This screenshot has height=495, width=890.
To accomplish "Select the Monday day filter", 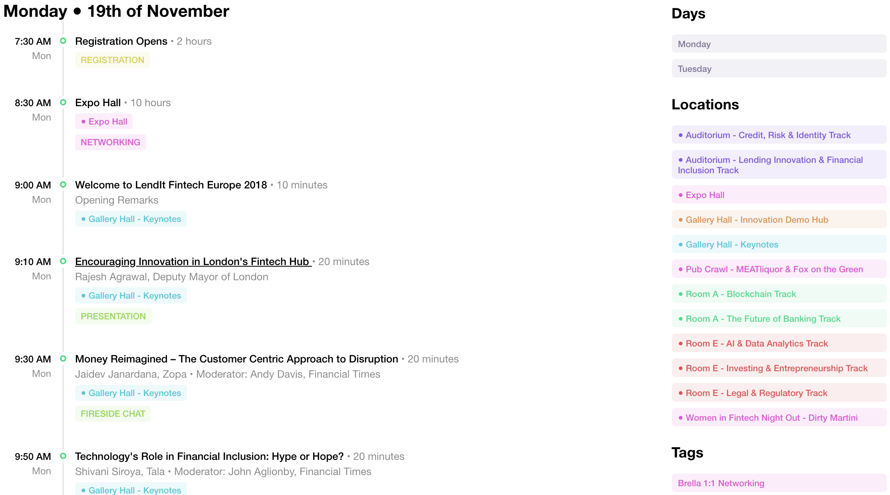I will pyautogui.click(x=779, y=44).
